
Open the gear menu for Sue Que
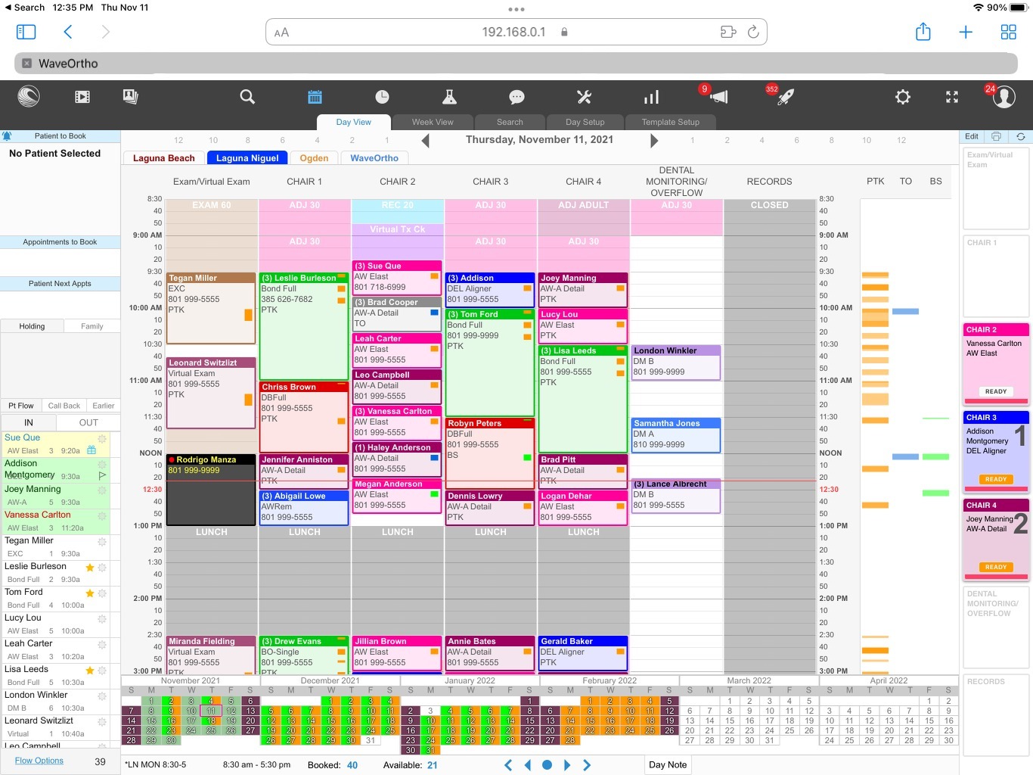[x=102, y=438]
